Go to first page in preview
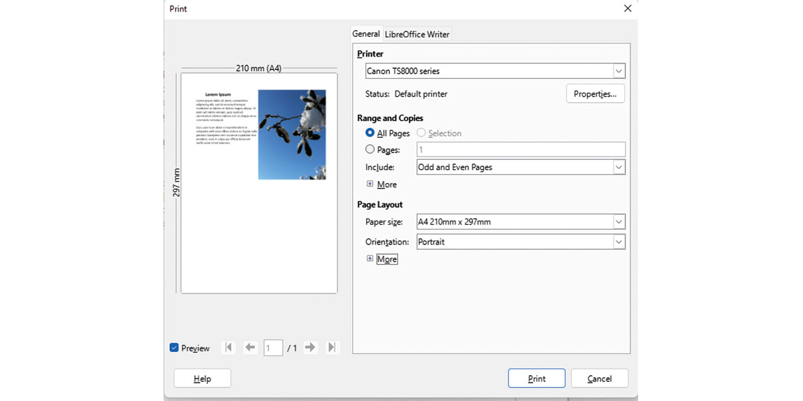Screen dimensions: 803x401 pos(228,348)
